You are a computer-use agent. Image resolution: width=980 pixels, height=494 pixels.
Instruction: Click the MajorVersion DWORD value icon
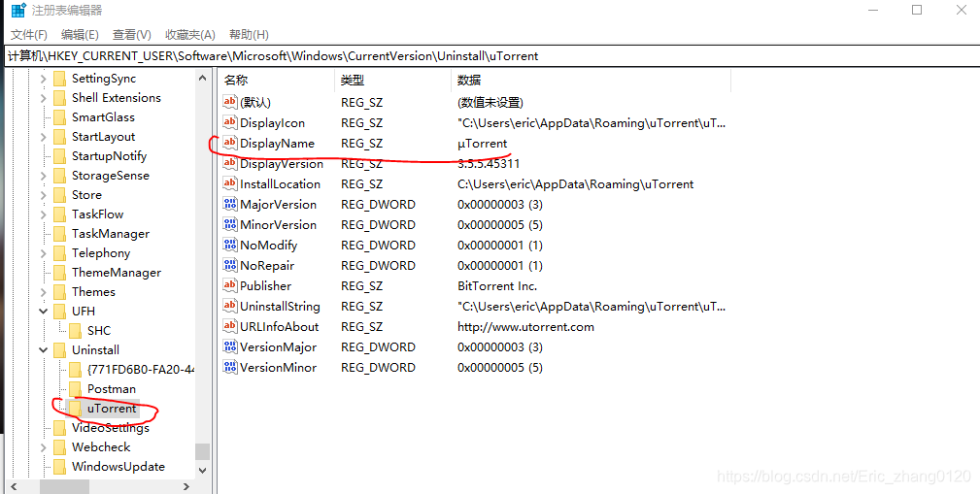[230, 204]
